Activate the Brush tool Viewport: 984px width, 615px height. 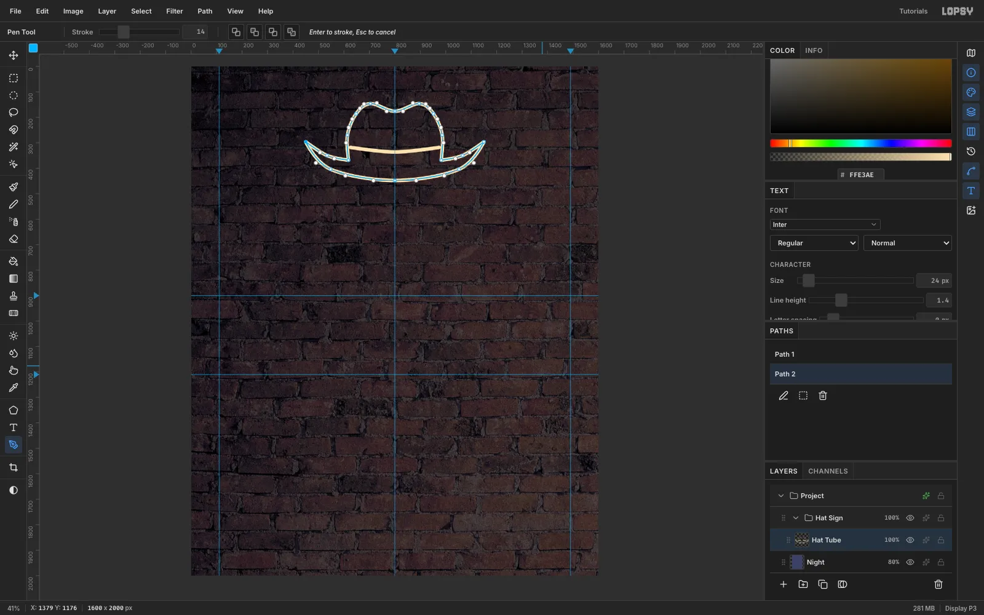[14, 187]
